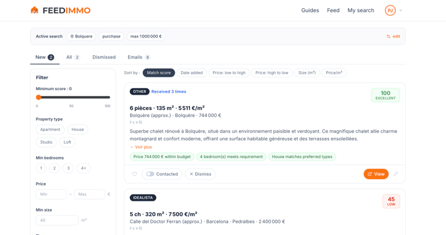Sort results by Date added

click(191, 73)
